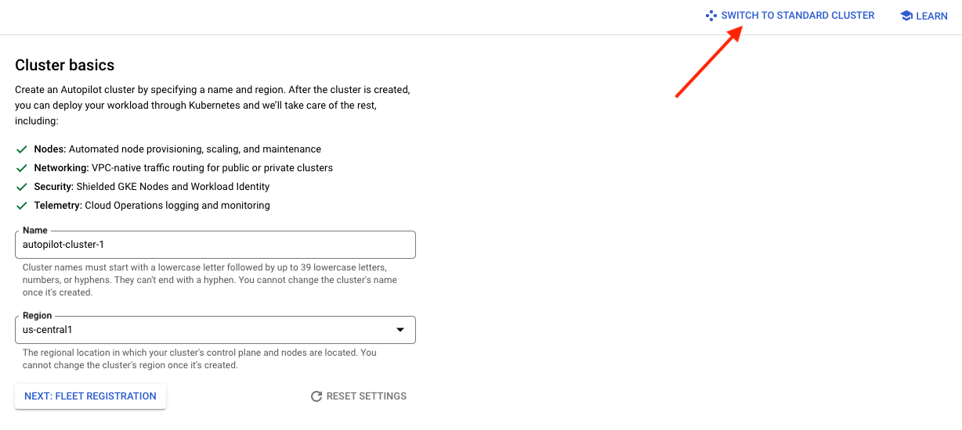Open the Learn panel link
This screenshot has width=962, height=430.
[x=924, y=16]
